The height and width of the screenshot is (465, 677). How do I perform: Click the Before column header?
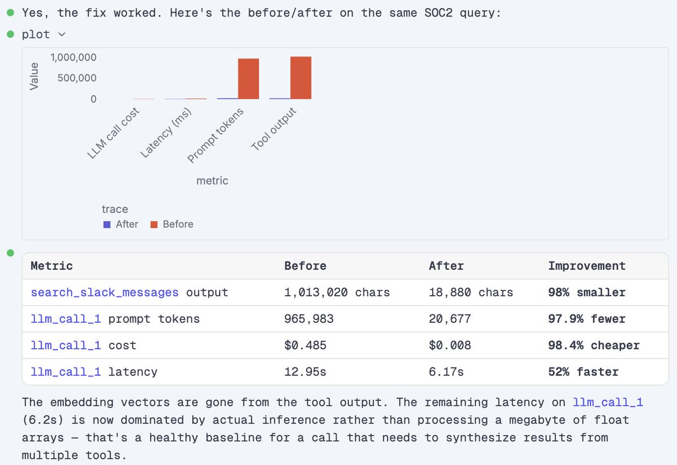click(x=305, y=266)
